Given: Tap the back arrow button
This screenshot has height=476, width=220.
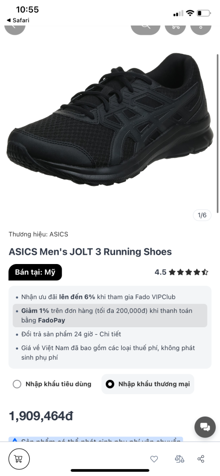Looking at the screenshot, I should [x=15, y=28].
